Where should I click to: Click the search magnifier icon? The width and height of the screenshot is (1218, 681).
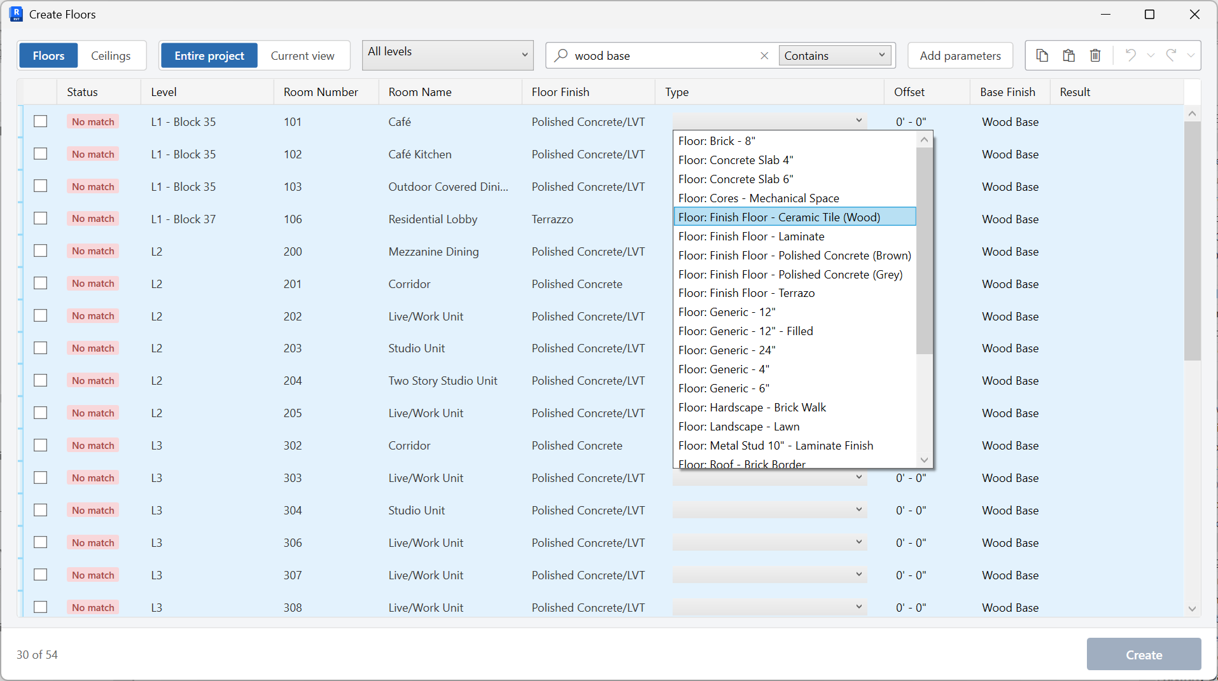[561, 55]
